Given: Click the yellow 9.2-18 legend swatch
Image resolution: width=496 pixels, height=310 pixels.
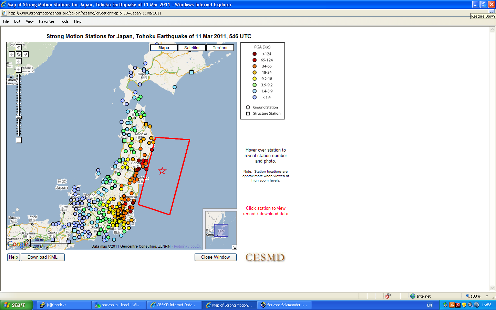Looking at the screenshot, I should [255, 79].
